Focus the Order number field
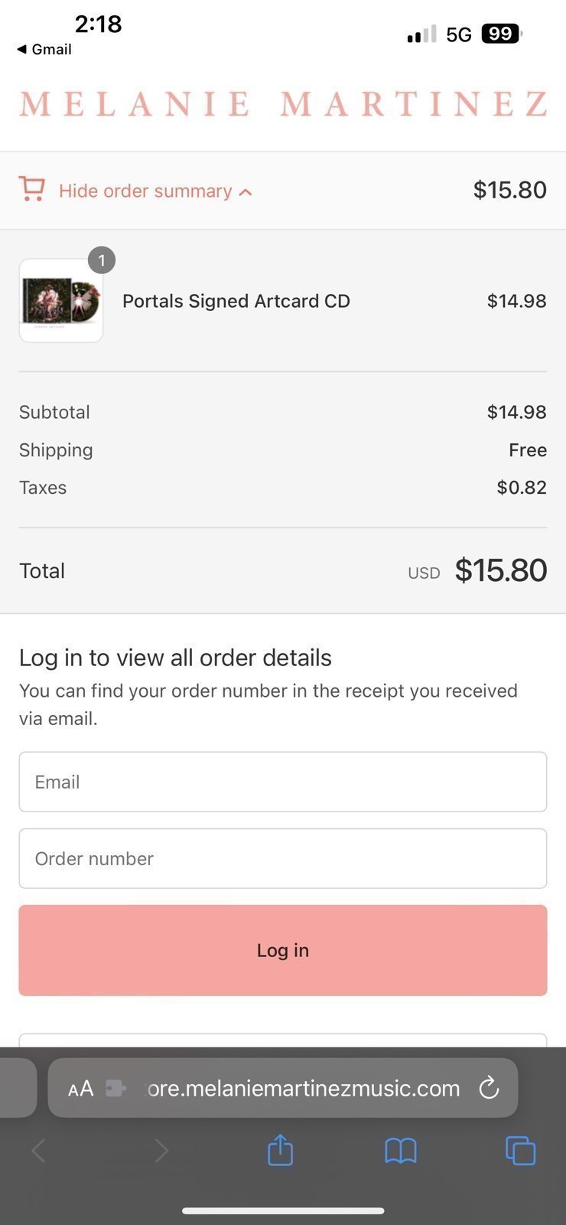 tap(283, 858)
